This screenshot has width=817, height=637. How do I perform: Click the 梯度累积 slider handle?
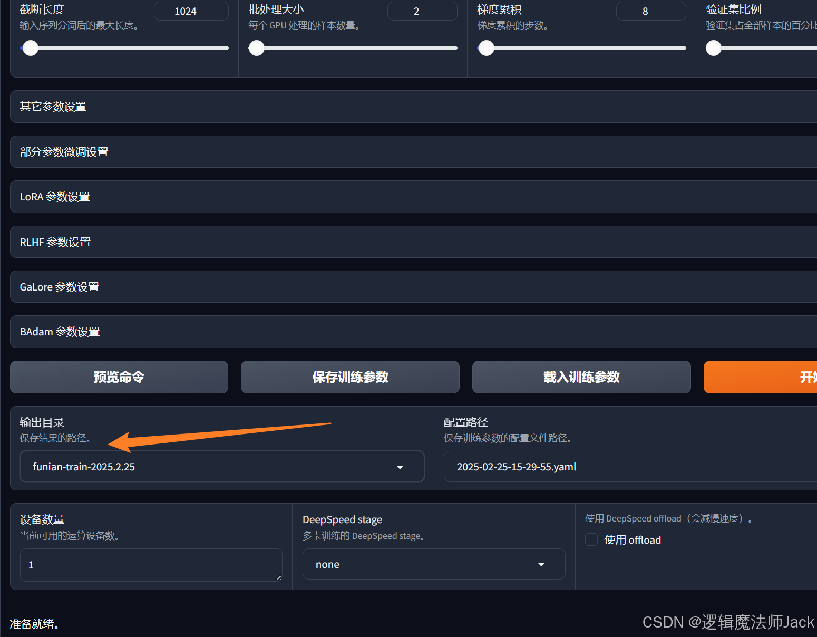pos(487,48)
